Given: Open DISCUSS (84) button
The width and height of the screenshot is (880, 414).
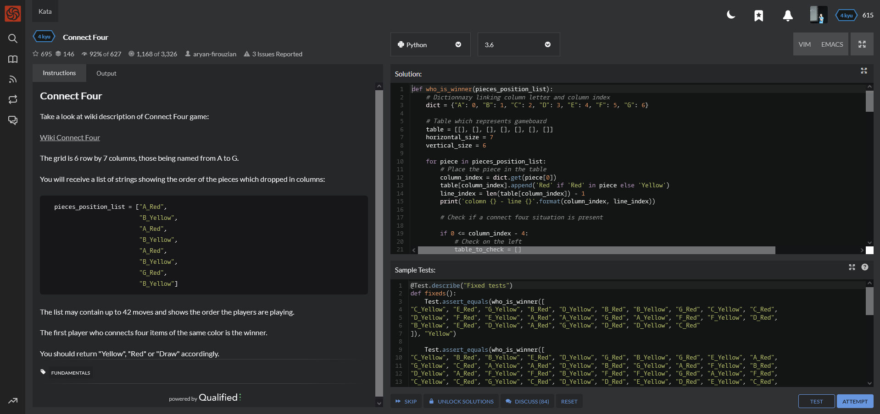Looking at the screenshot, I should tap(527, 401).
